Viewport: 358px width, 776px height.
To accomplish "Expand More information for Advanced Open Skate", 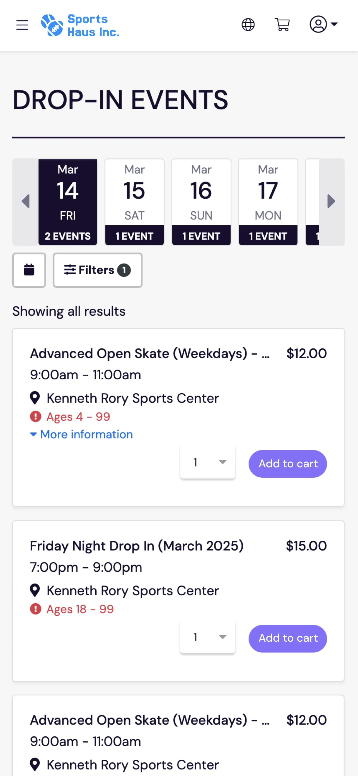I will click(81, 434).
